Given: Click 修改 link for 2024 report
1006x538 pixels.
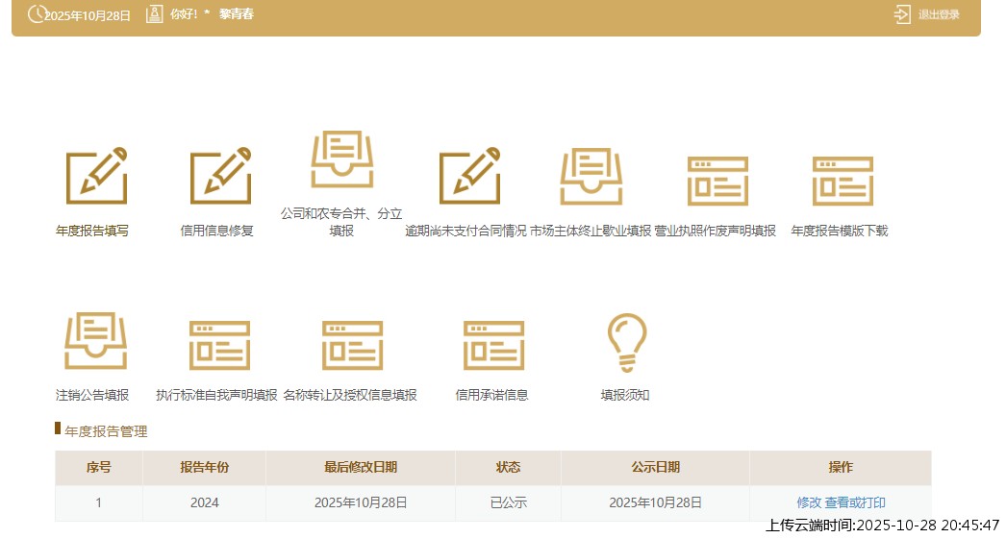Looking at the screenshot, I should pos(809,502).
